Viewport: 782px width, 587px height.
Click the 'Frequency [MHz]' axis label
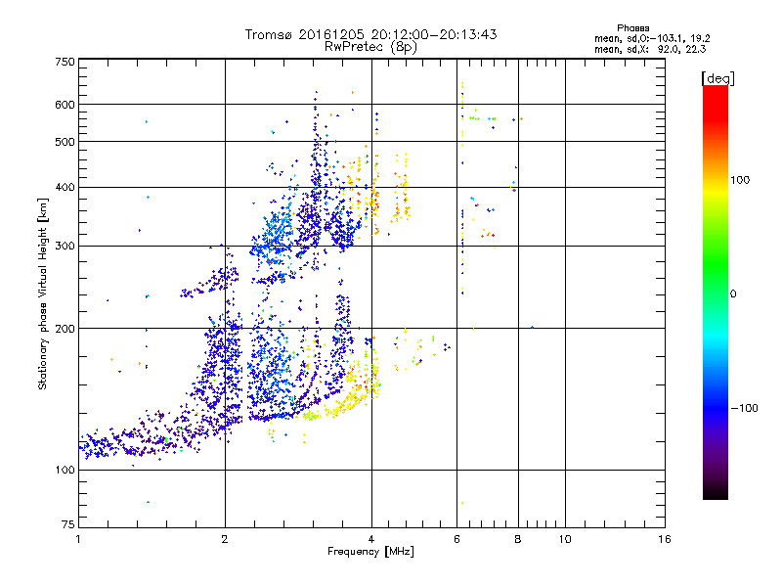(370, 552)
